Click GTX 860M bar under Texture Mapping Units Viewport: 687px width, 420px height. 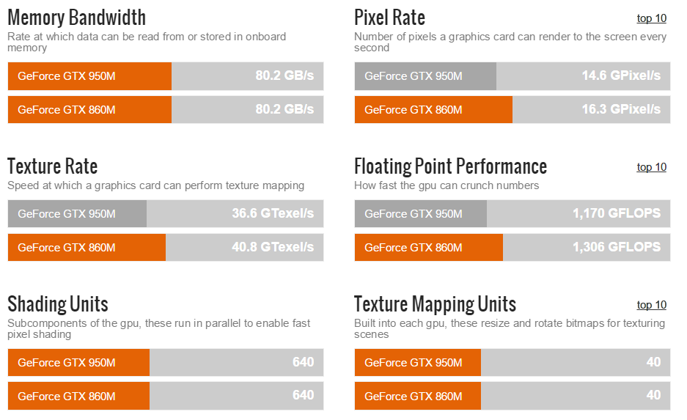512,396
